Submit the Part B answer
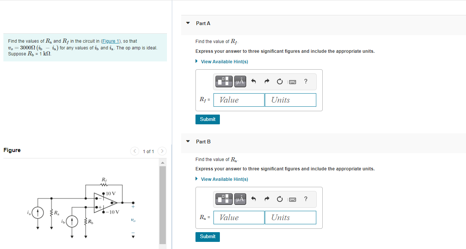The height and width of the screenshot is (249, 466). click(207, 237)
